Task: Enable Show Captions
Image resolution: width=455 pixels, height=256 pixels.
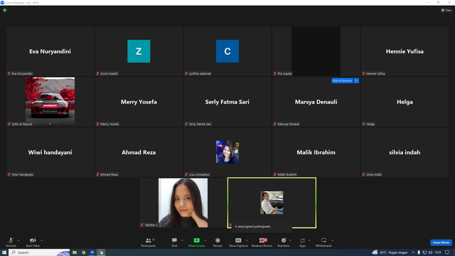Action: [238, 242]
